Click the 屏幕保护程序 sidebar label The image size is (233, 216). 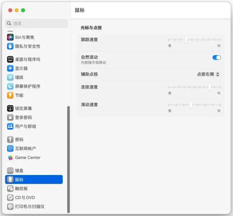[x=28, y=86]
